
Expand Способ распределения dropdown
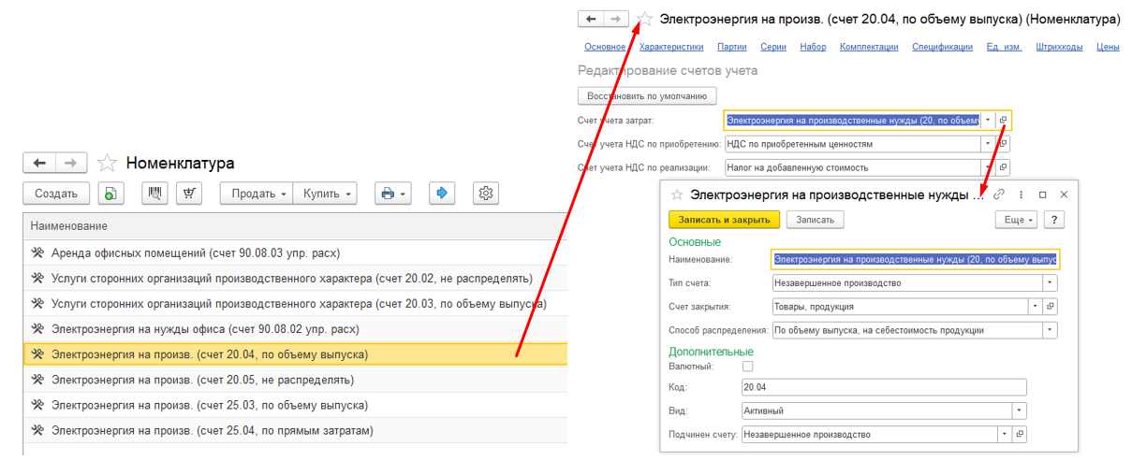[1050, 330]
